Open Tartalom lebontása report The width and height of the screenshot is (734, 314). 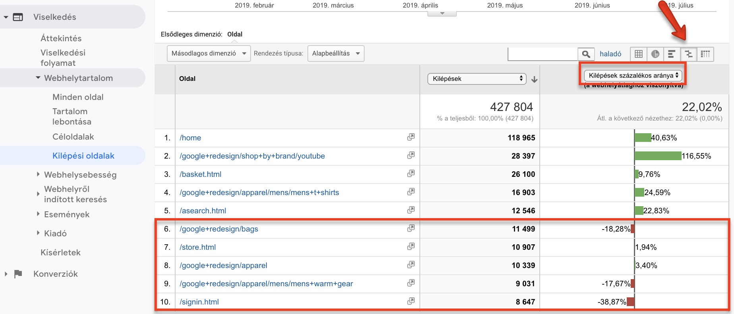click(72, 117)
